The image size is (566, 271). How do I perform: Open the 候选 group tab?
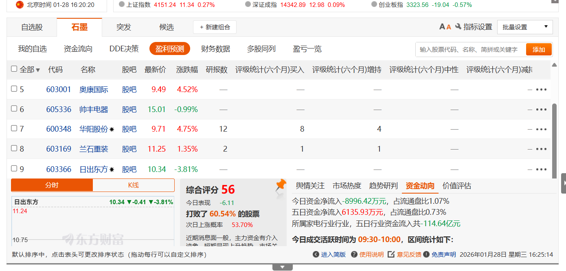pyautogui.click(x=167, y=27)
